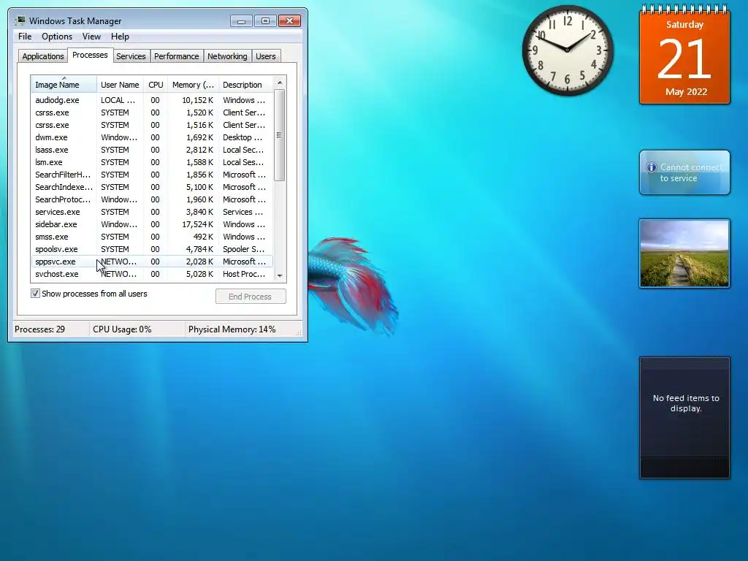Click the info icon in weather gadget
Screen dimensions: 748x561
click(x=651, y=167)
